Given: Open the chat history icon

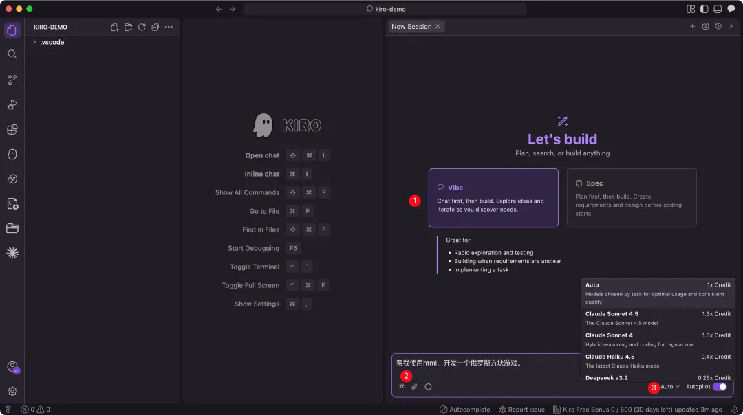Looking at the screenshot, I should point(718,27).
